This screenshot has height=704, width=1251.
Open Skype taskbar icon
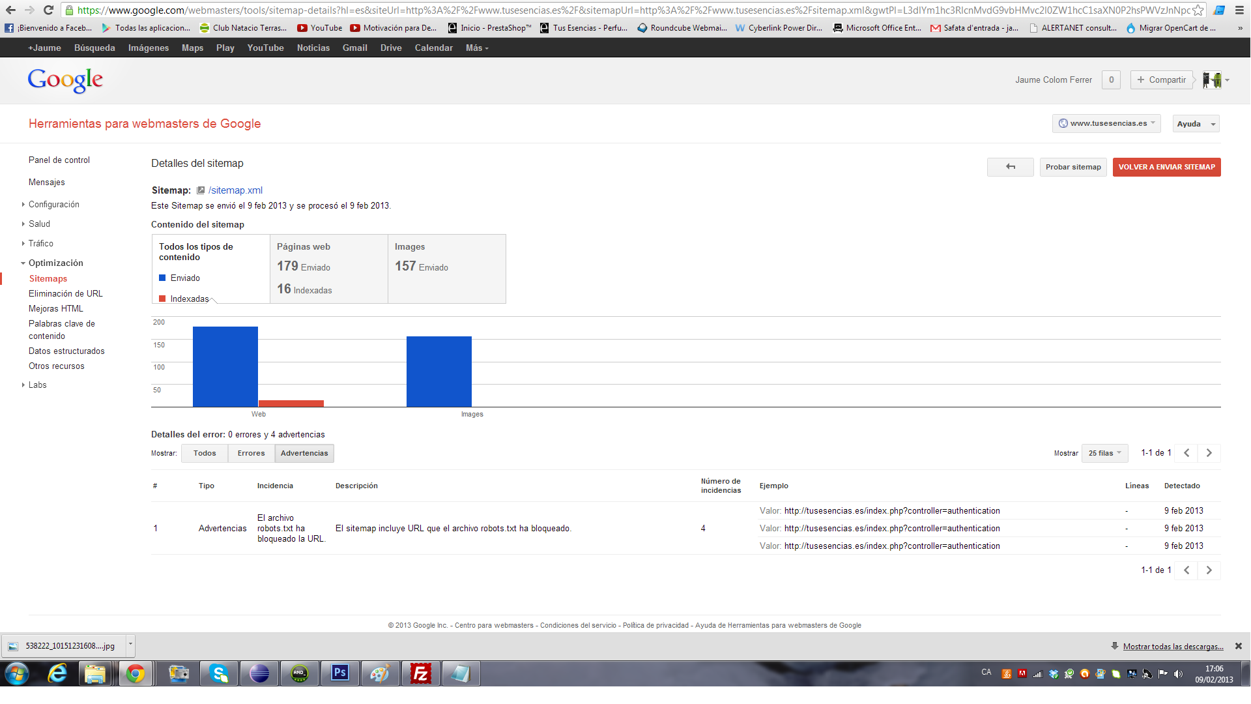coord(219,673)
